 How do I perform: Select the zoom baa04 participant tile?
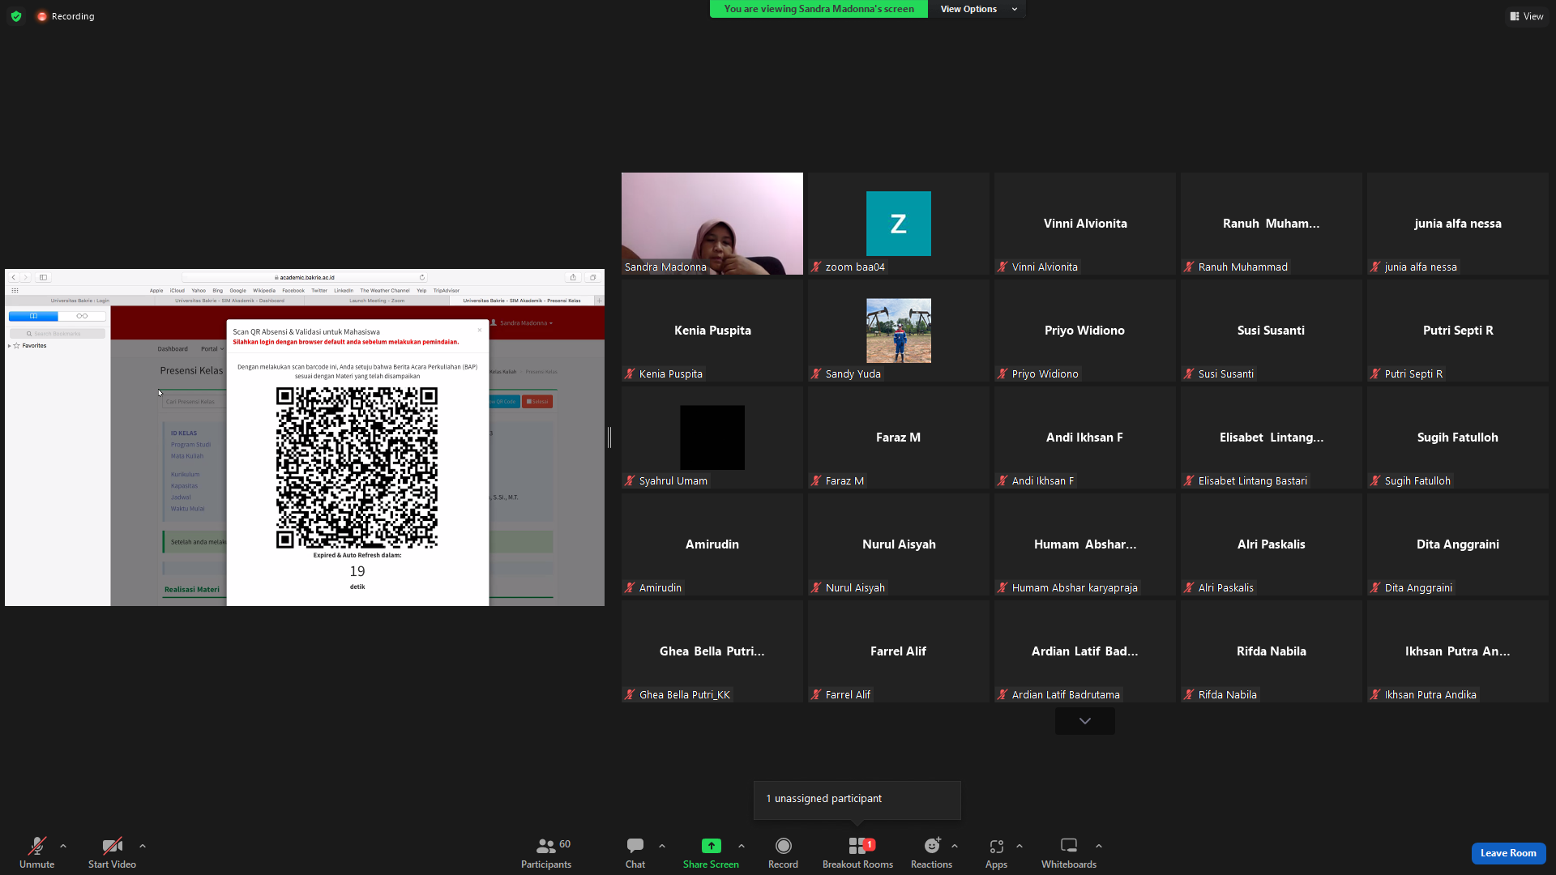(x=899, y=224)
